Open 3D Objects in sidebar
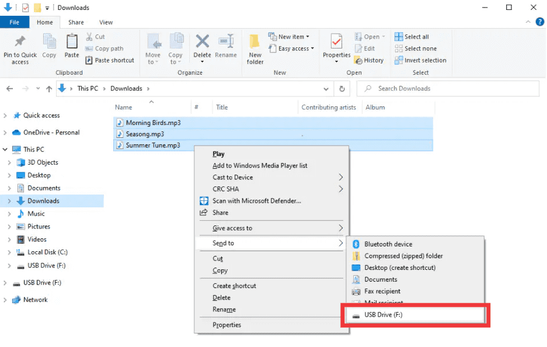547x347 pixels. coord(43,162)
